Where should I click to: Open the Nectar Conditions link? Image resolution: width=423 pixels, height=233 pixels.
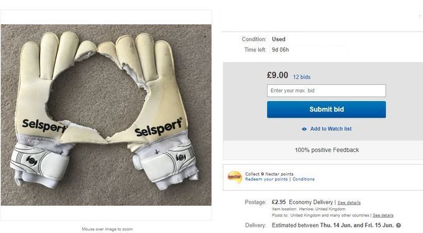[x=304, y=179]
